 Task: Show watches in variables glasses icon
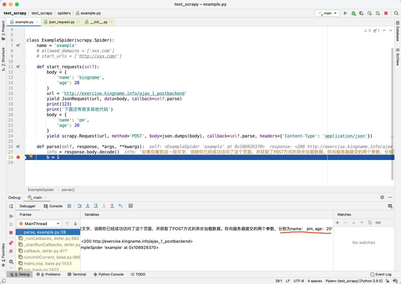tap(378, 223)
